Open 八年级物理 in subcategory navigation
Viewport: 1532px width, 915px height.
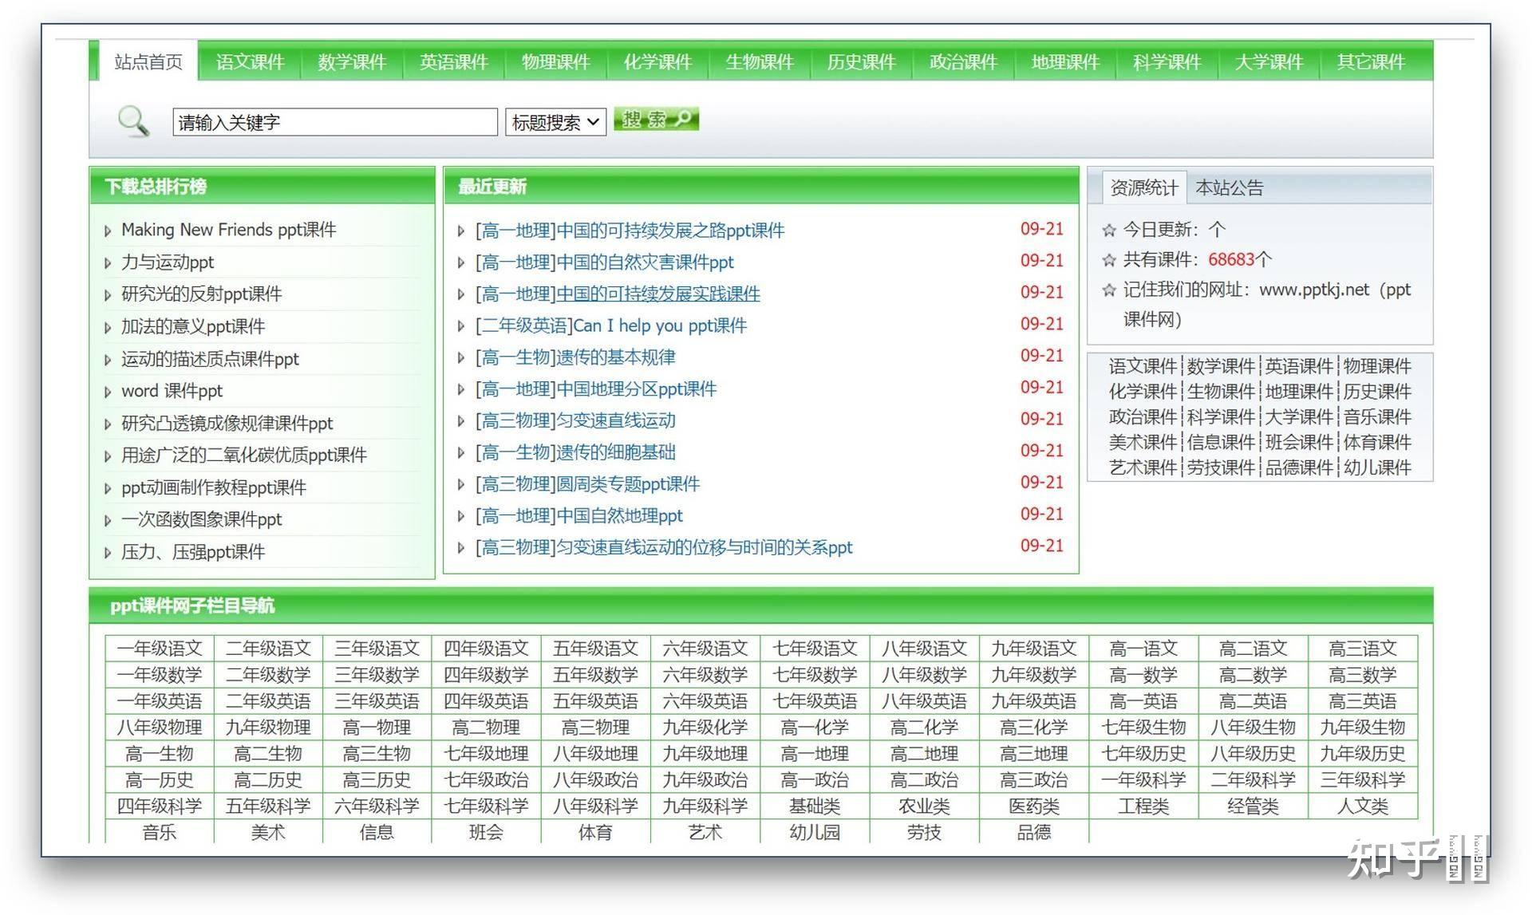coord(160,728)
